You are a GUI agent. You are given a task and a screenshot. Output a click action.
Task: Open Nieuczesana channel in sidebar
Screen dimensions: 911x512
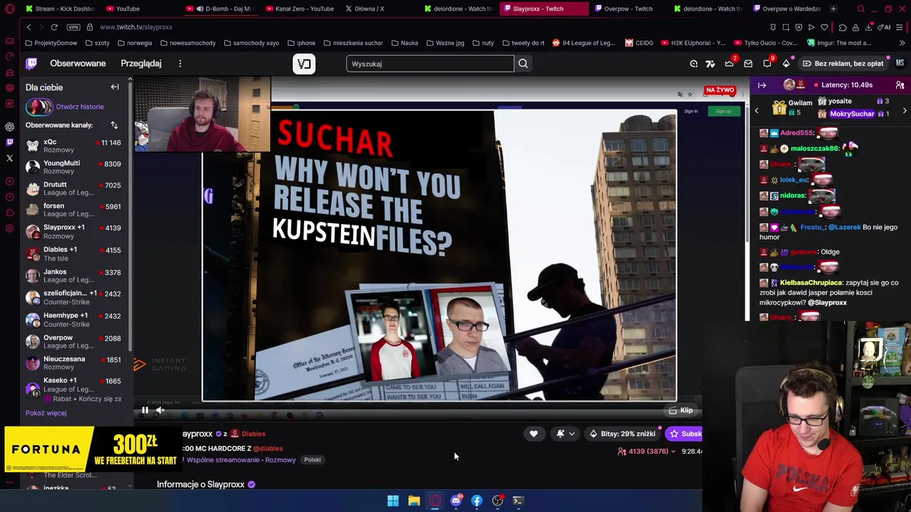tap(74, 363)
